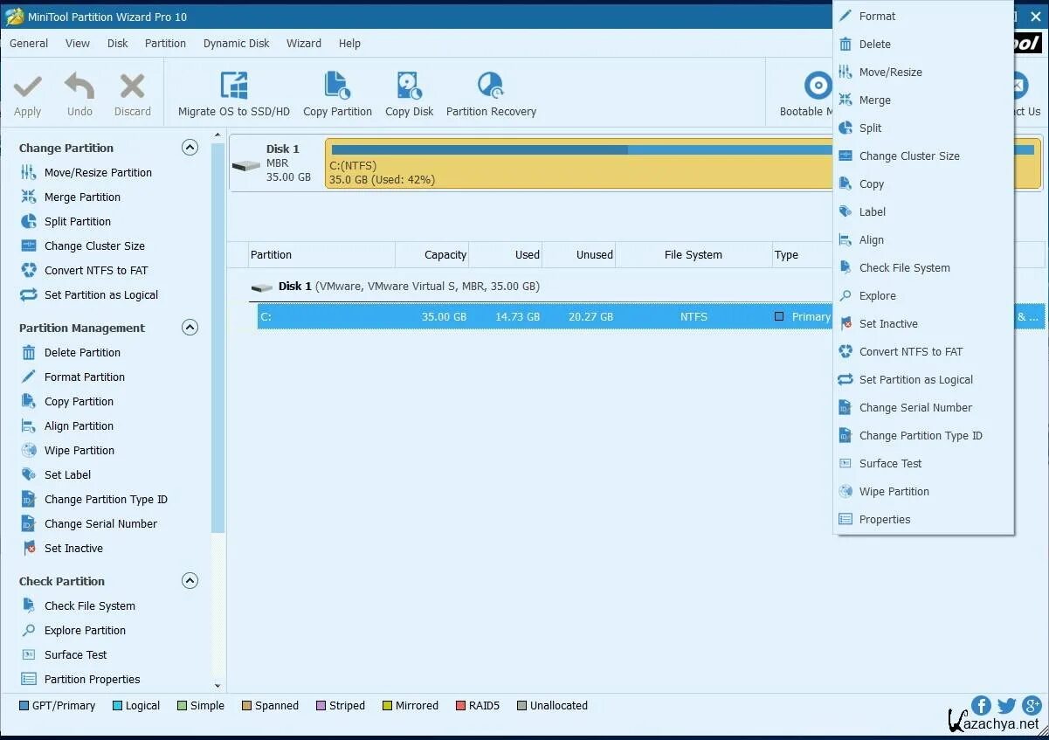Collapse the Check Partition section
This screenshot has width=1049, height=740.
tap(190, 581)
